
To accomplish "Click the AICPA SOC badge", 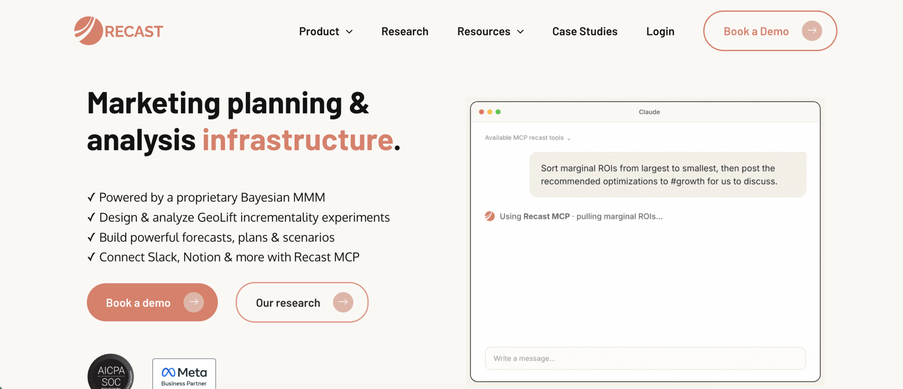I will 111,372.
